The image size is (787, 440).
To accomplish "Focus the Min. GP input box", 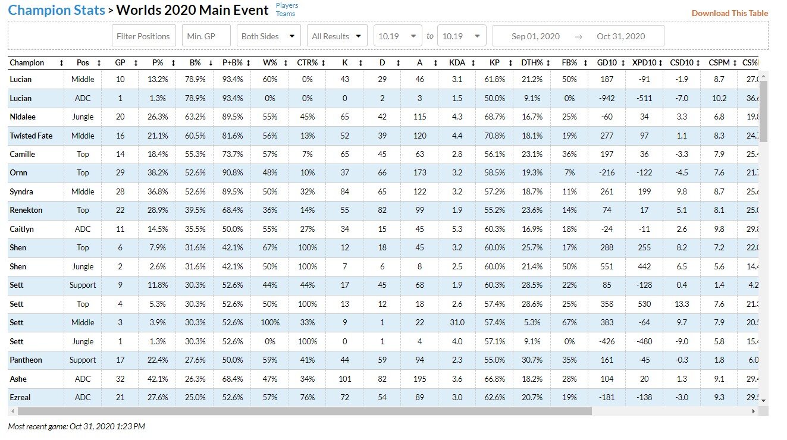I will (x=206, y=36).
